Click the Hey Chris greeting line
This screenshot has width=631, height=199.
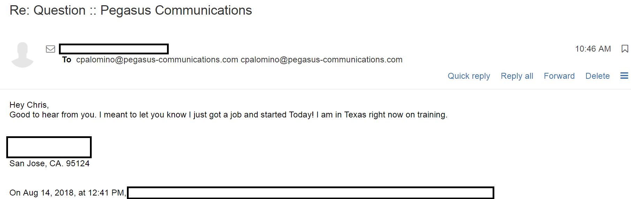pyautogui.click(x=29, y=105)
